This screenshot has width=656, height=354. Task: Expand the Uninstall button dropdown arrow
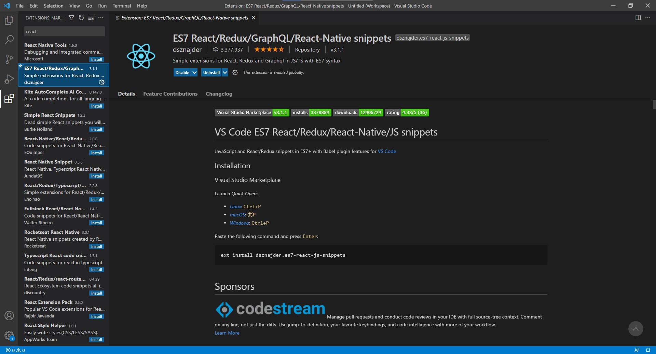225,72
